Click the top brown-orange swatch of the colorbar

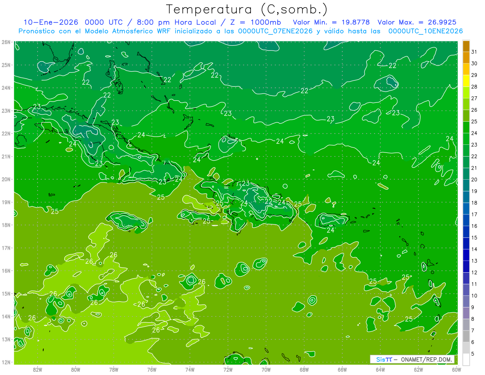tap(466, 46)
